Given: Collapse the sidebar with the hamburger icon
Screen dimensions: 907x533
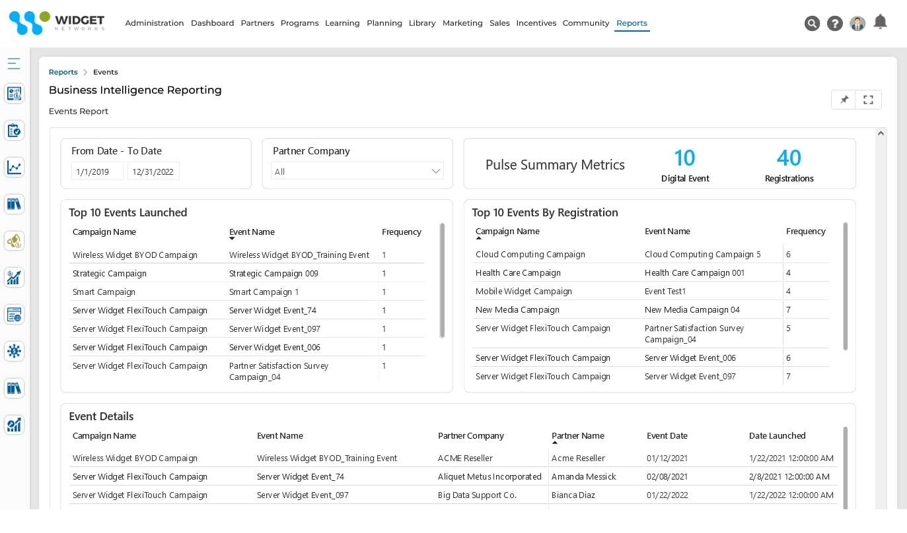Looking at the screenshot, I should pos(14,63).
